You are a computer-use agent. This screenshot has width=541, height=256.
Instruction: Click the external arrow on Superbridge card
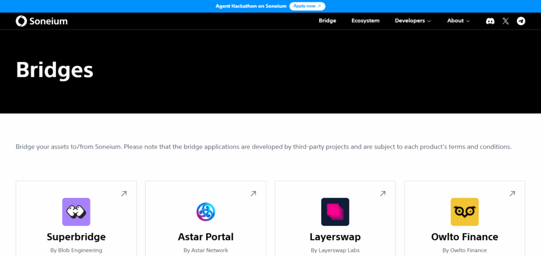click(x=124, y=194)
